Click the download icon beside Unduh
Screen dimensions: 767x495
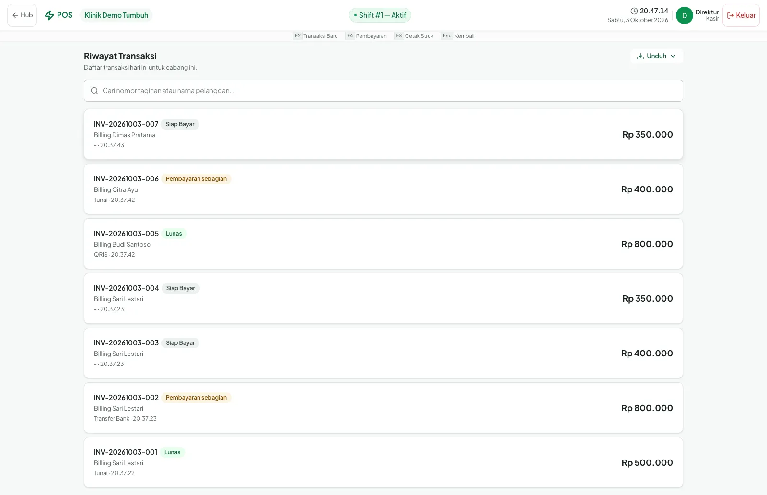[640, 56]
